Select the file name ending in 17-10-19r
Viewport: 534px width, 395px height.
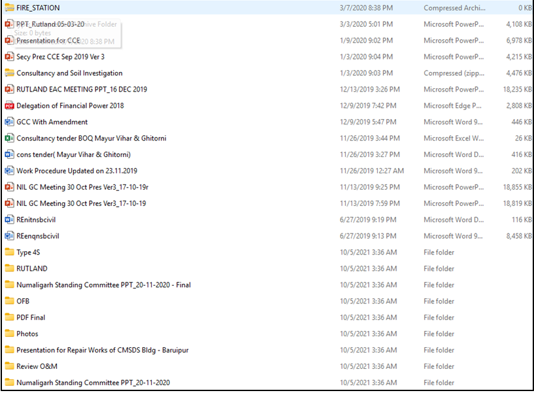(x=82, y=188)
